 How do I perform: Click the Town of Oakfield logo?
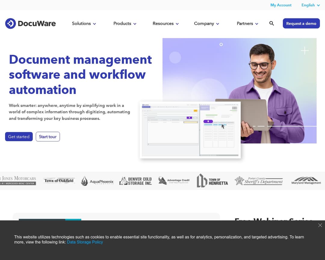59,181
